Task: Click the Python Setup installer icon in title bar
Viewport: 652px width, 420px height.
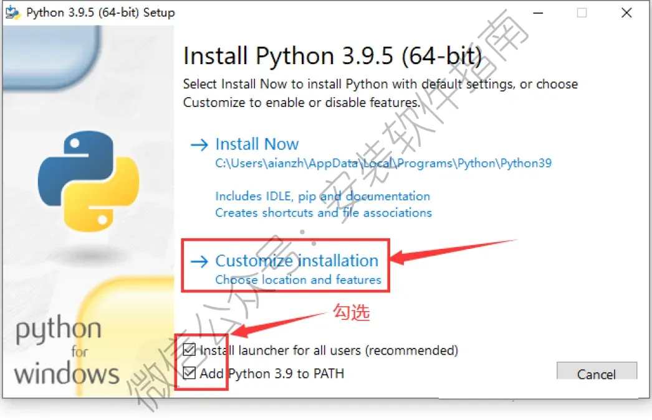Action: (12, 12)
